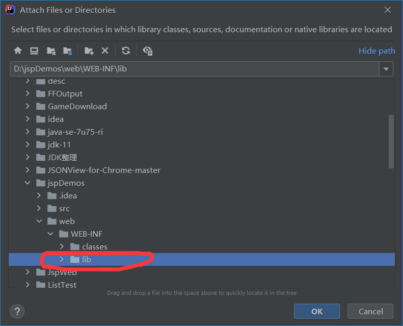Screen dimensions: 403x326
Task: Jump to the Project directory icon
Action: 51,51
